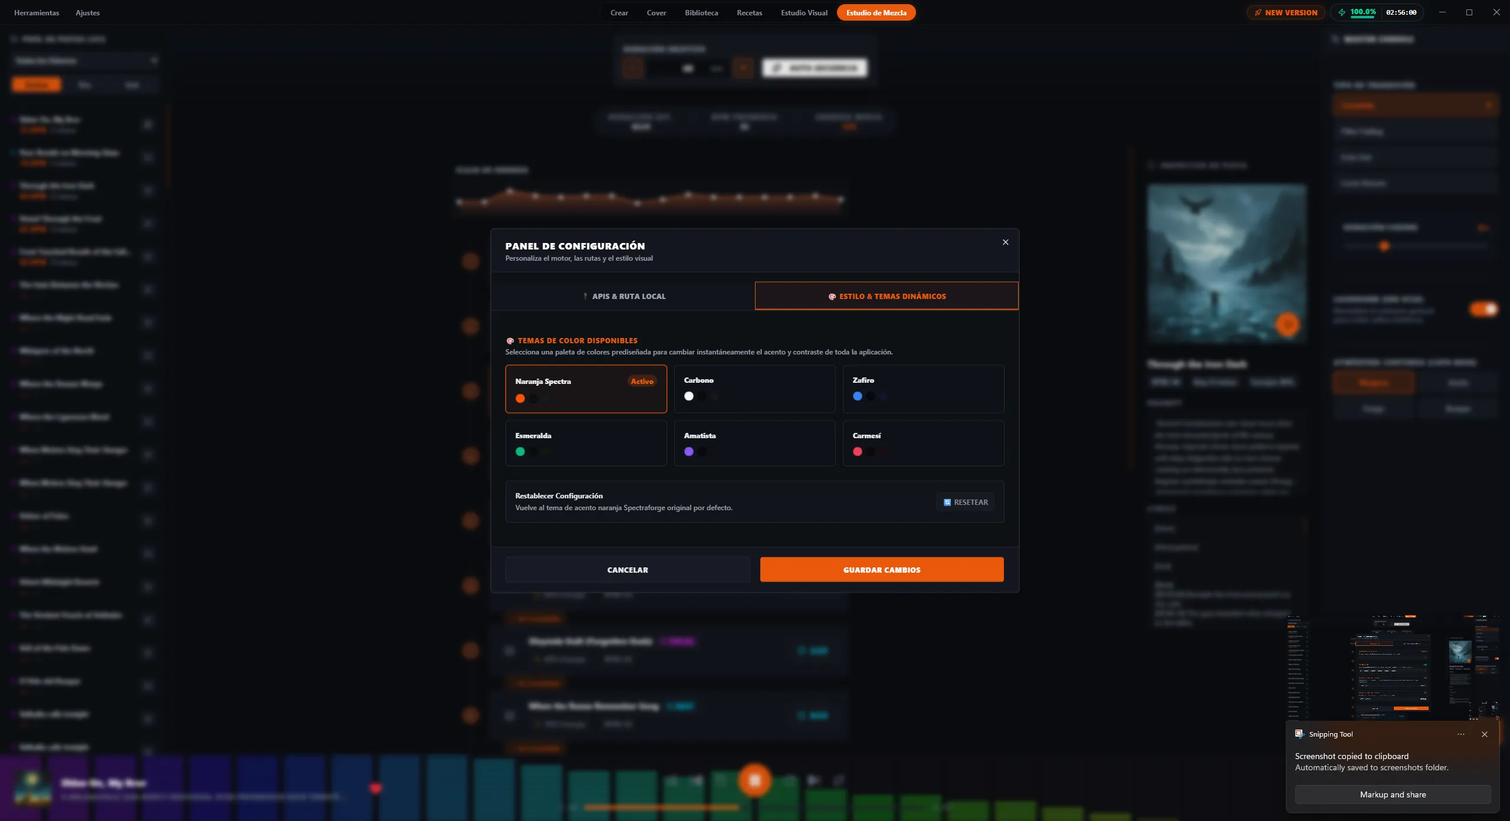Screen dimensions: 1510x821
Task: Click CANCELAR to discard changes
Action: click(628, 570)
